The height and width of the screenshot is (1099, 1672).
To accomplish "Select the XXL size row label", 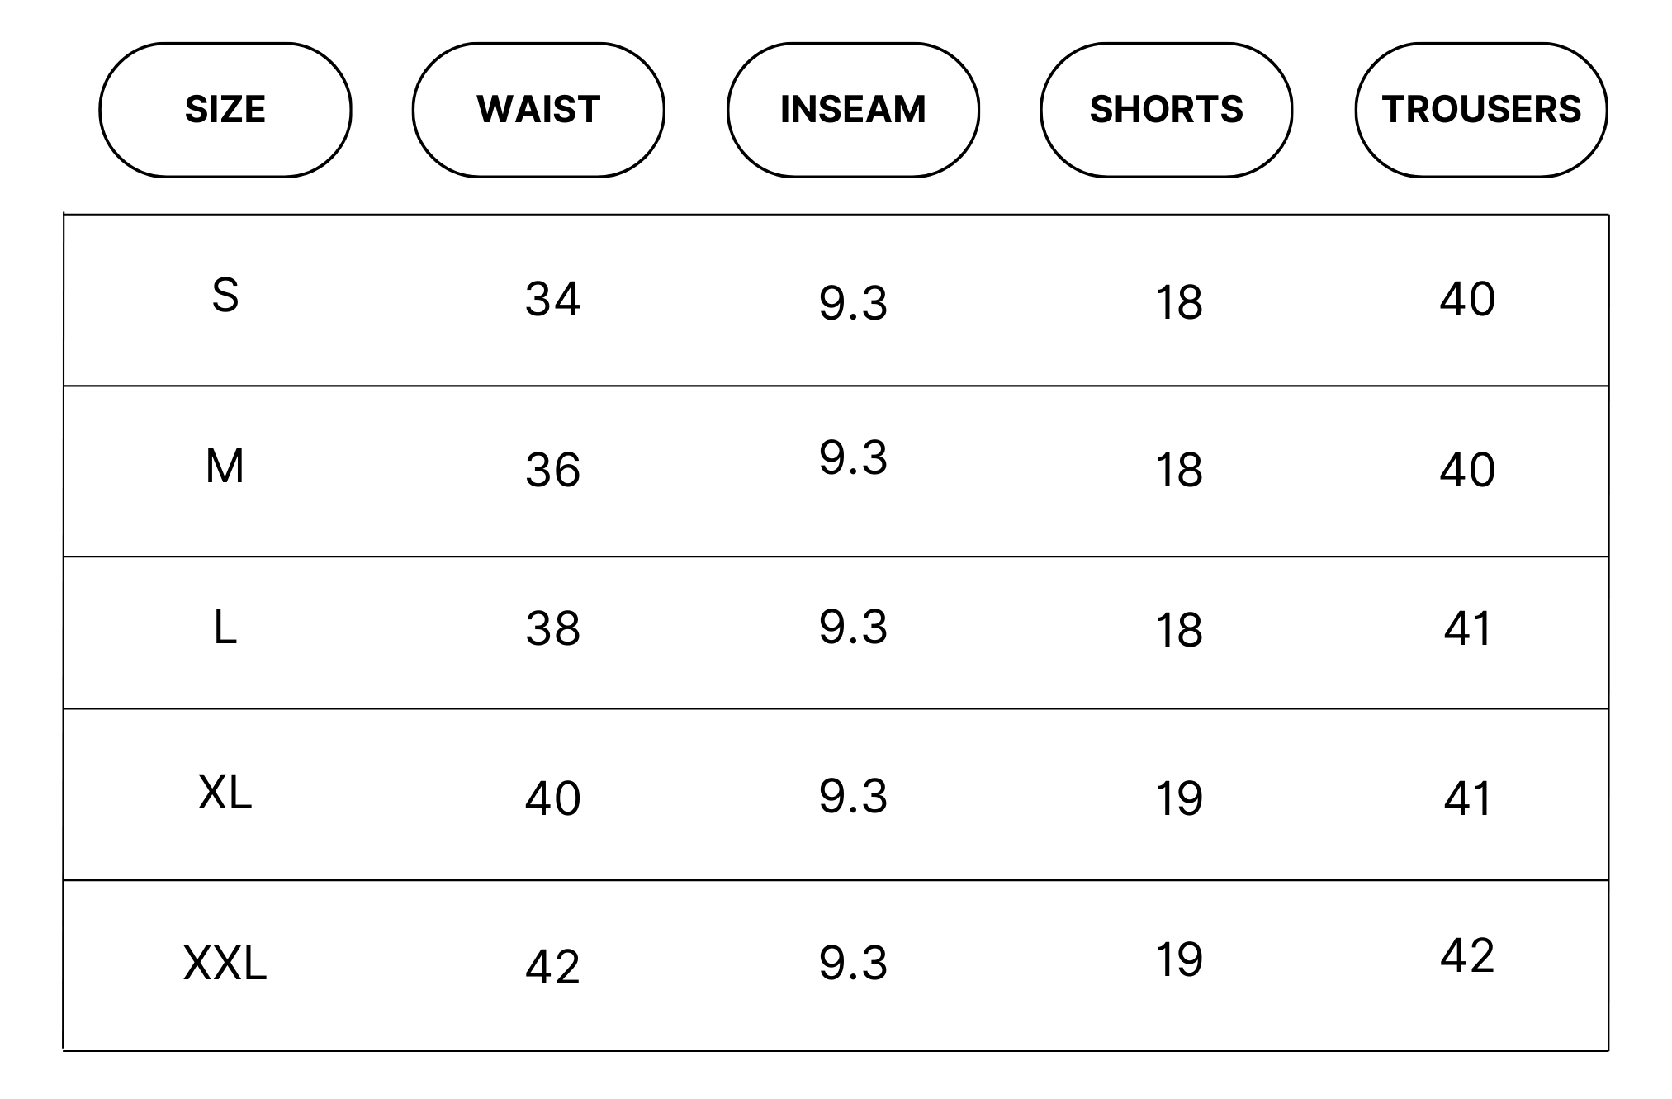I will (225, 964).
